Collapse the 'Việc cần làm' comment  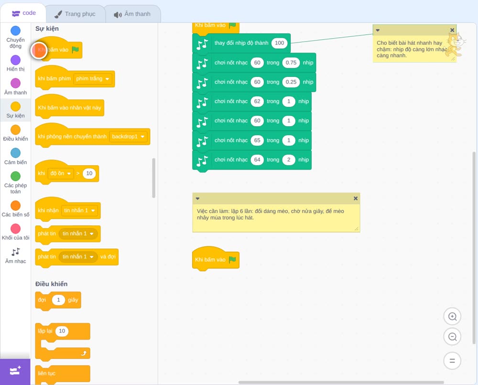pos(197,199)
